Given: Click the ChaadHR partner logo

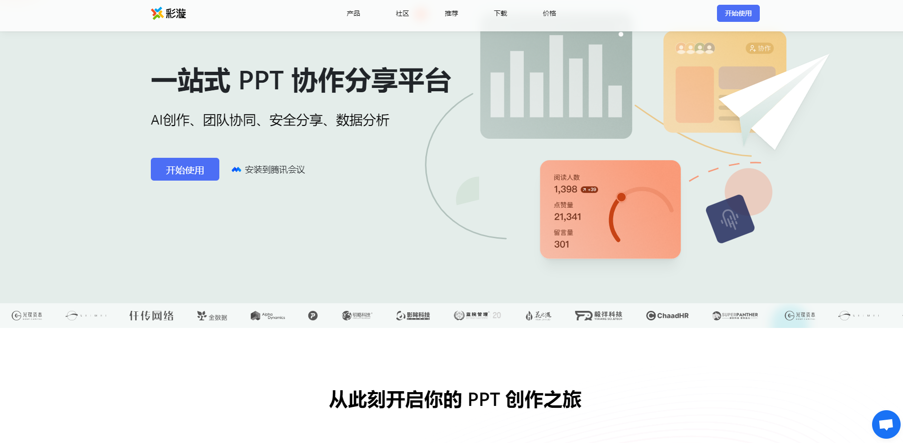Looking at the screenshot, I should pos(667,315).
